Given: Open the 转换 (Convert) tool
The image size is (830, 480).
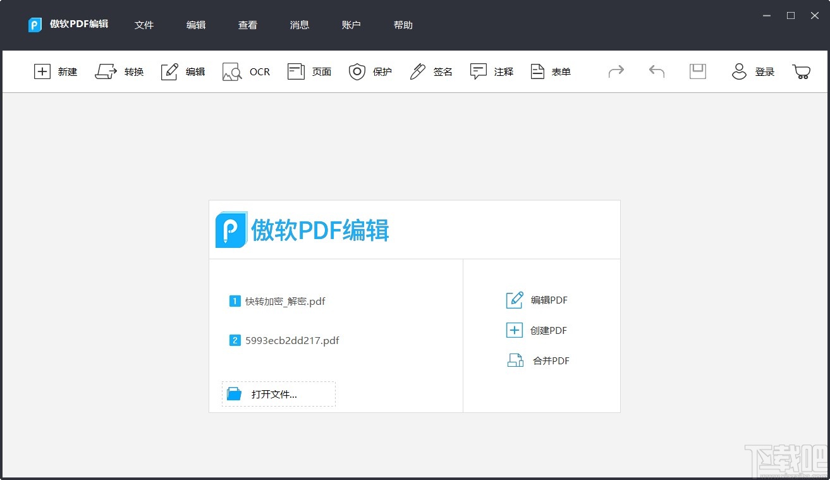Looking at the screenshot, I should click(x=119, y=71).
